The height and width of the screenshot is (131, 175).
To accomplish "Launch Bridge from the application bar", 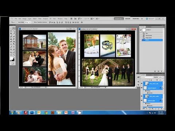I will click(71, 19).
